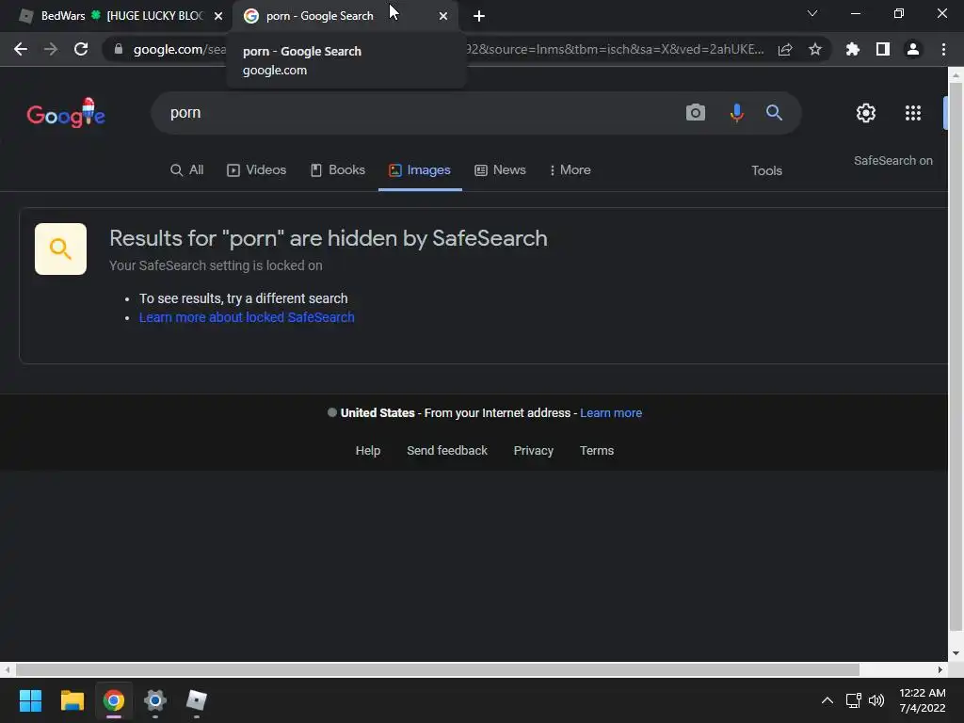
Task: Show hidden system tray icons
Action: [x=827, y=700]
